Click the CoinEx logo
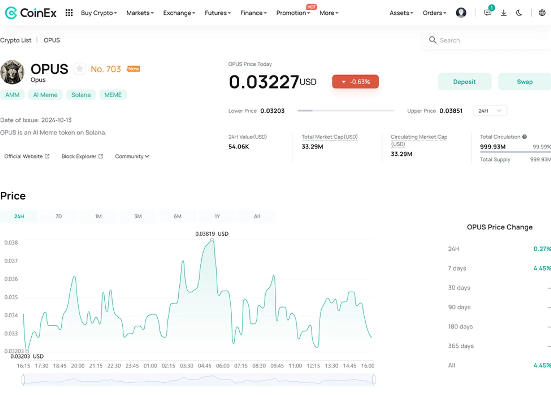 click(31, 13)
